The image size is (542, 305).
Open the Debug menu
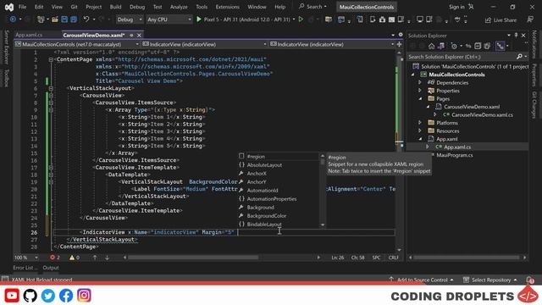click(137, 7)
